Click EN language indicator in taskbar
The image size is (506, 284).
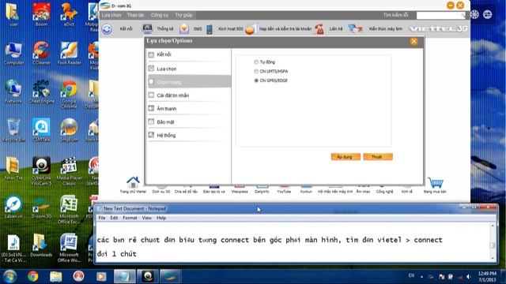point(411,275)
